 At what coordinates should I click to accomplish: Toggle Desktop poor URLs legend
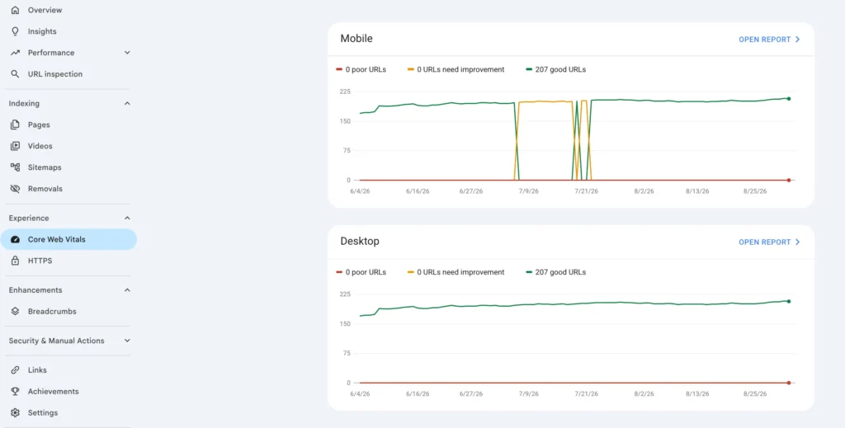(x=361, y=272)
